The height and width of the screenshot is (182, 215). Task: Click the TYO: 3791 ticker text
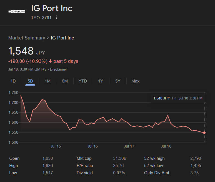(41, 18)
